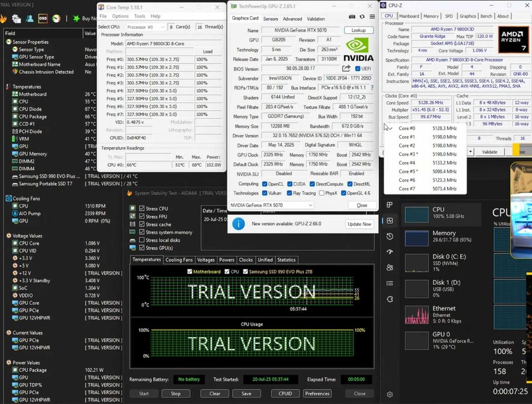Open the CPU-Z tools dropdown arrow beside Validate
Screen dimensions: 532x404
(x=471, y=152)
